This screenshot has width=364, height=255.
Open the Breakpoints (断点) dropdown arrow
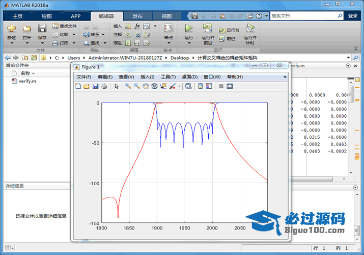click(x=169, y=43)
